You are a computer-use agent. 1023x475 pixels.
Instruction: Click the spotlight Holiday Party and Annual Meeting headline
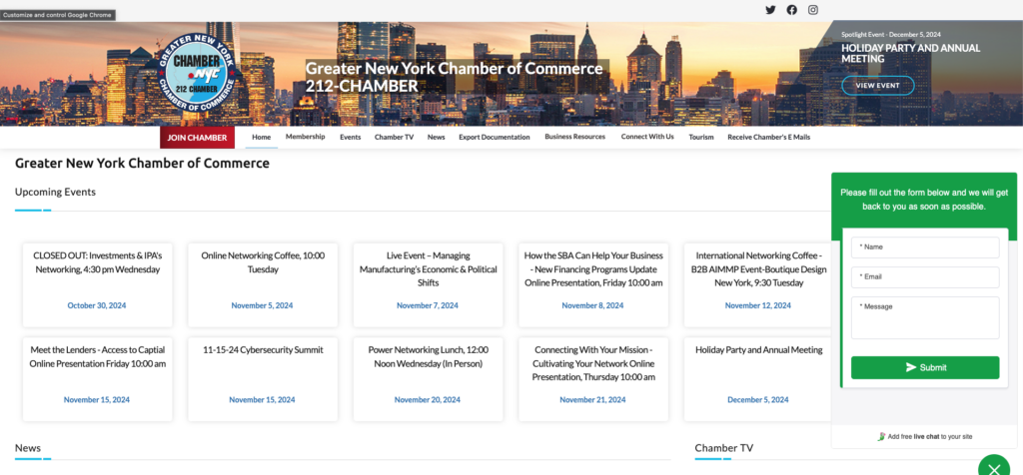pyautogui.click(x=911, y=54)
